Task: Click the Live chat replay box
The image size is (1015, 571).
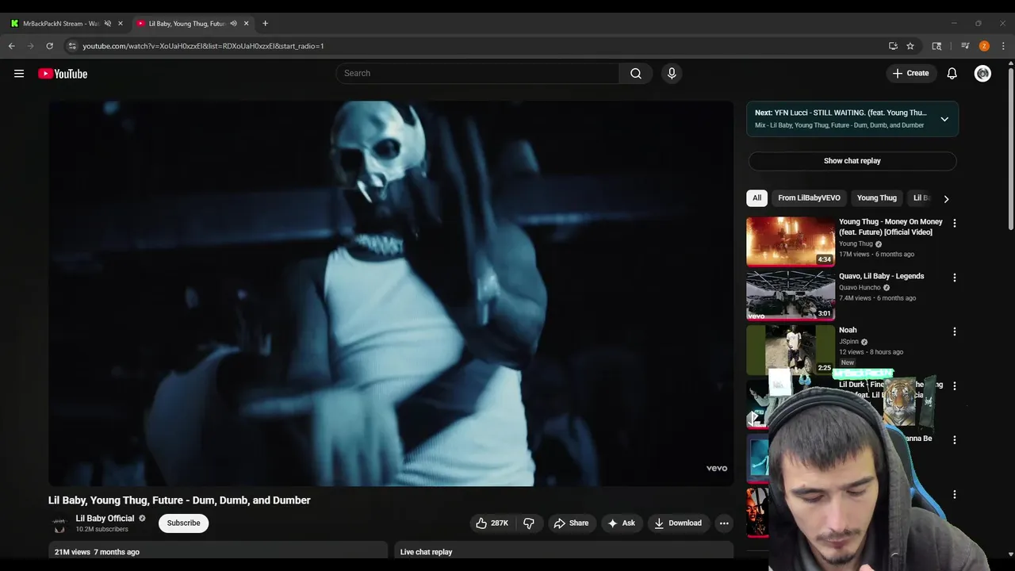Action: 564,551
